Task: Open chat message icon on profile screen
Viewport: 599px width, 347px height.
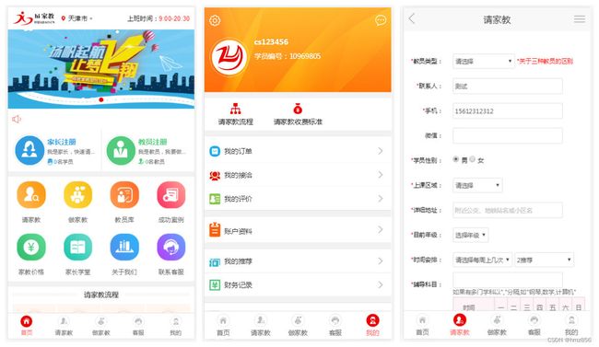Action: pos(381,20)
